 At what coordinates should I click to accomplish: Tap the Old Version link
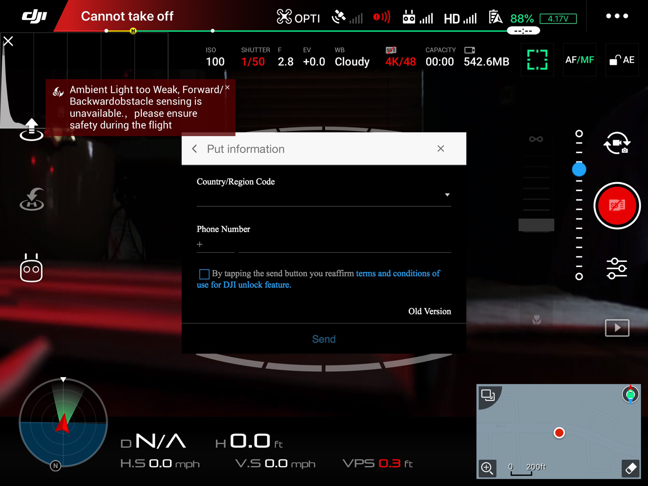[429, 311]
